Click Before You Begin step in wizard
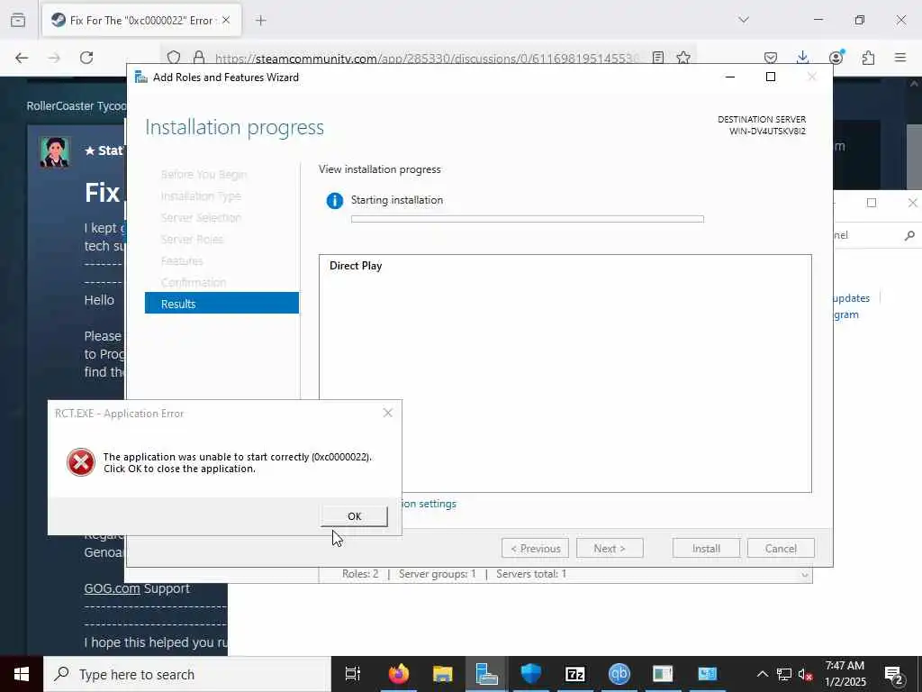Screen dimensions: 922x692 point(204,174)
